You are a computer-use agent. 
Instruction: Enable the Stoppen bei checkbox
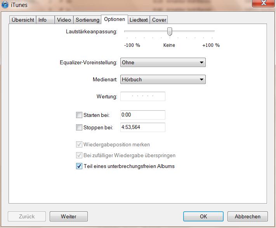(79, 127)
